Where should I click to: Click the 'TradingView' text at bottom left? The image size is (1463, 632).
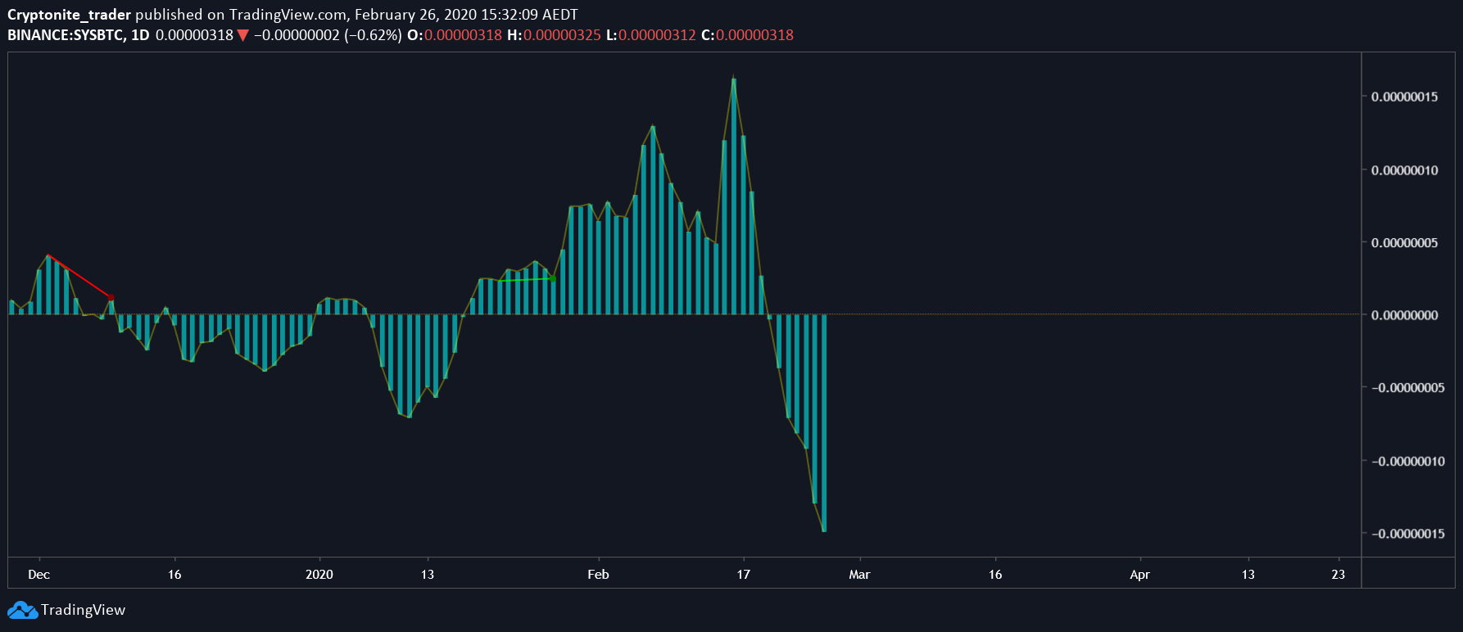tap(83, 610)
